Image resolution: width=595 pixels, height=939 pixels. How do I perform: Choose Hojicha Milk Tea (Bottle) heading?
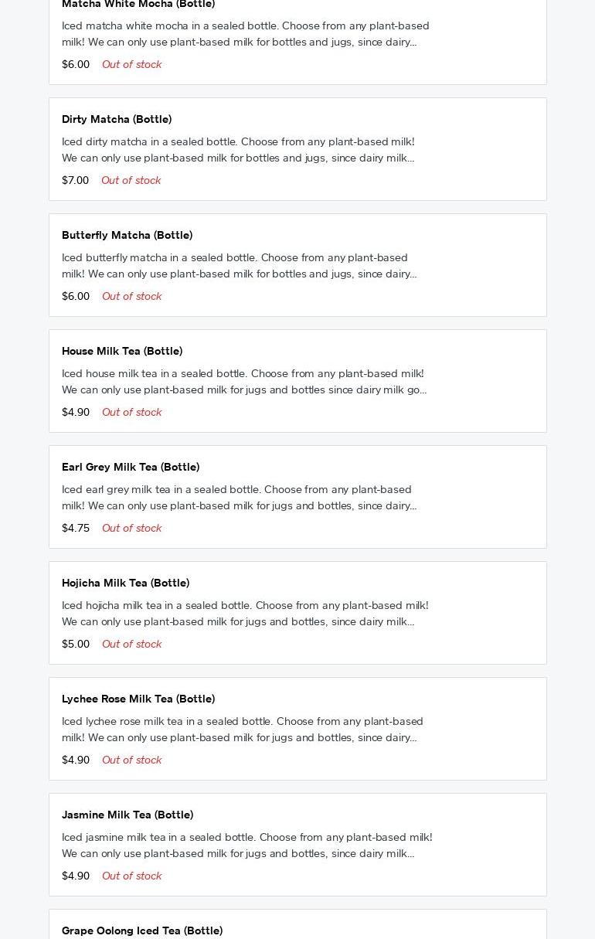coord(125,583)
